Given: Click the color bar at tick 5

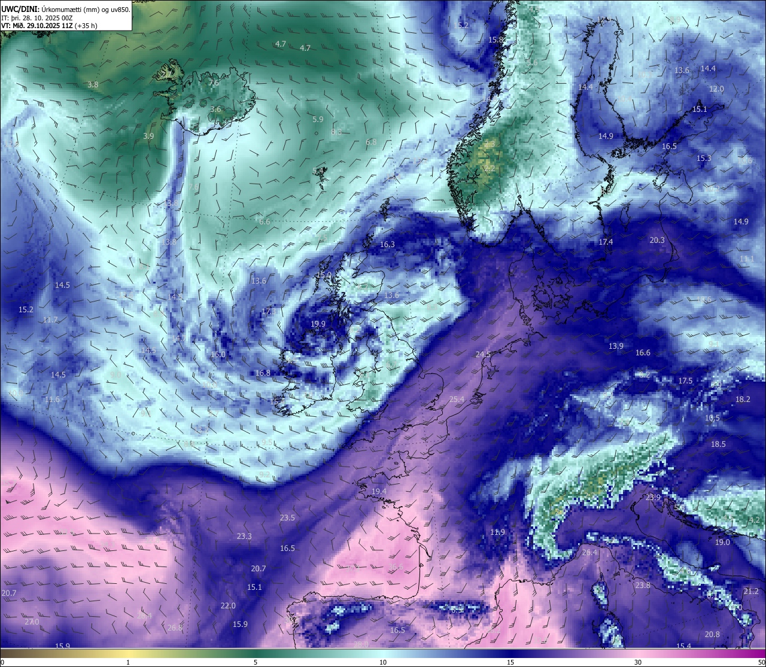Looking at the screenshot, I should [x=256, y=654].
